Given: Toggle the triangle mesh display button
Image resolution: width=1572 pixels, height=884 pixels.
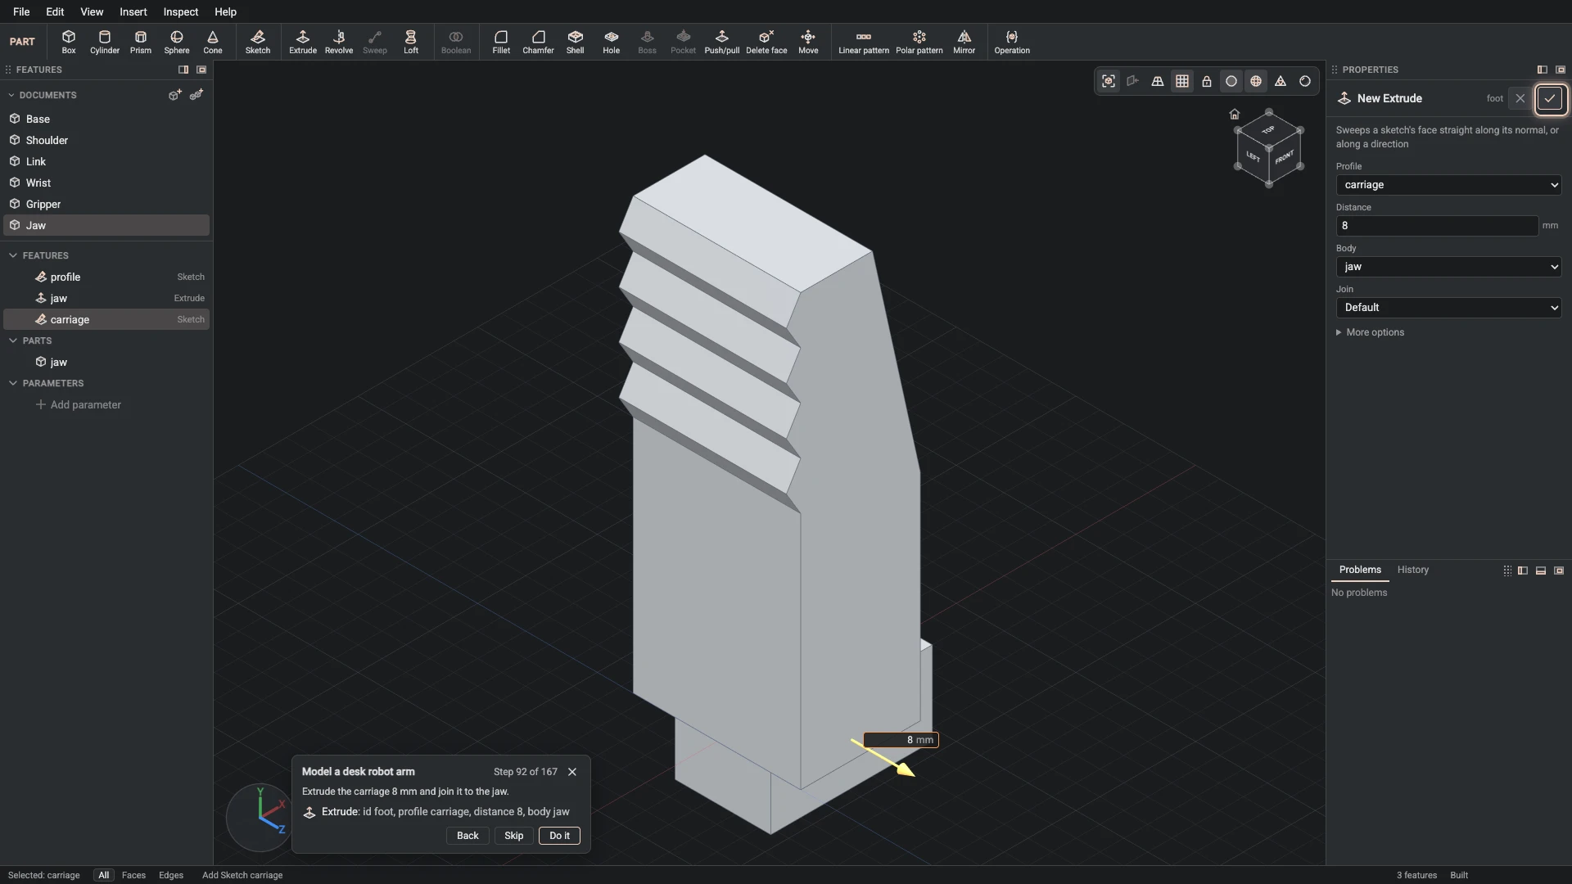Looking at the screenshot, I should click(x=1281, y=81).
